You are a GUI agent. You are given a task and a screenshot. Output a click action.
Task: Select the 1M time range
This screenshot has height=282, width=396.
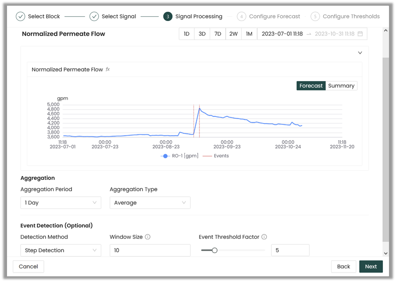[249, 34]
